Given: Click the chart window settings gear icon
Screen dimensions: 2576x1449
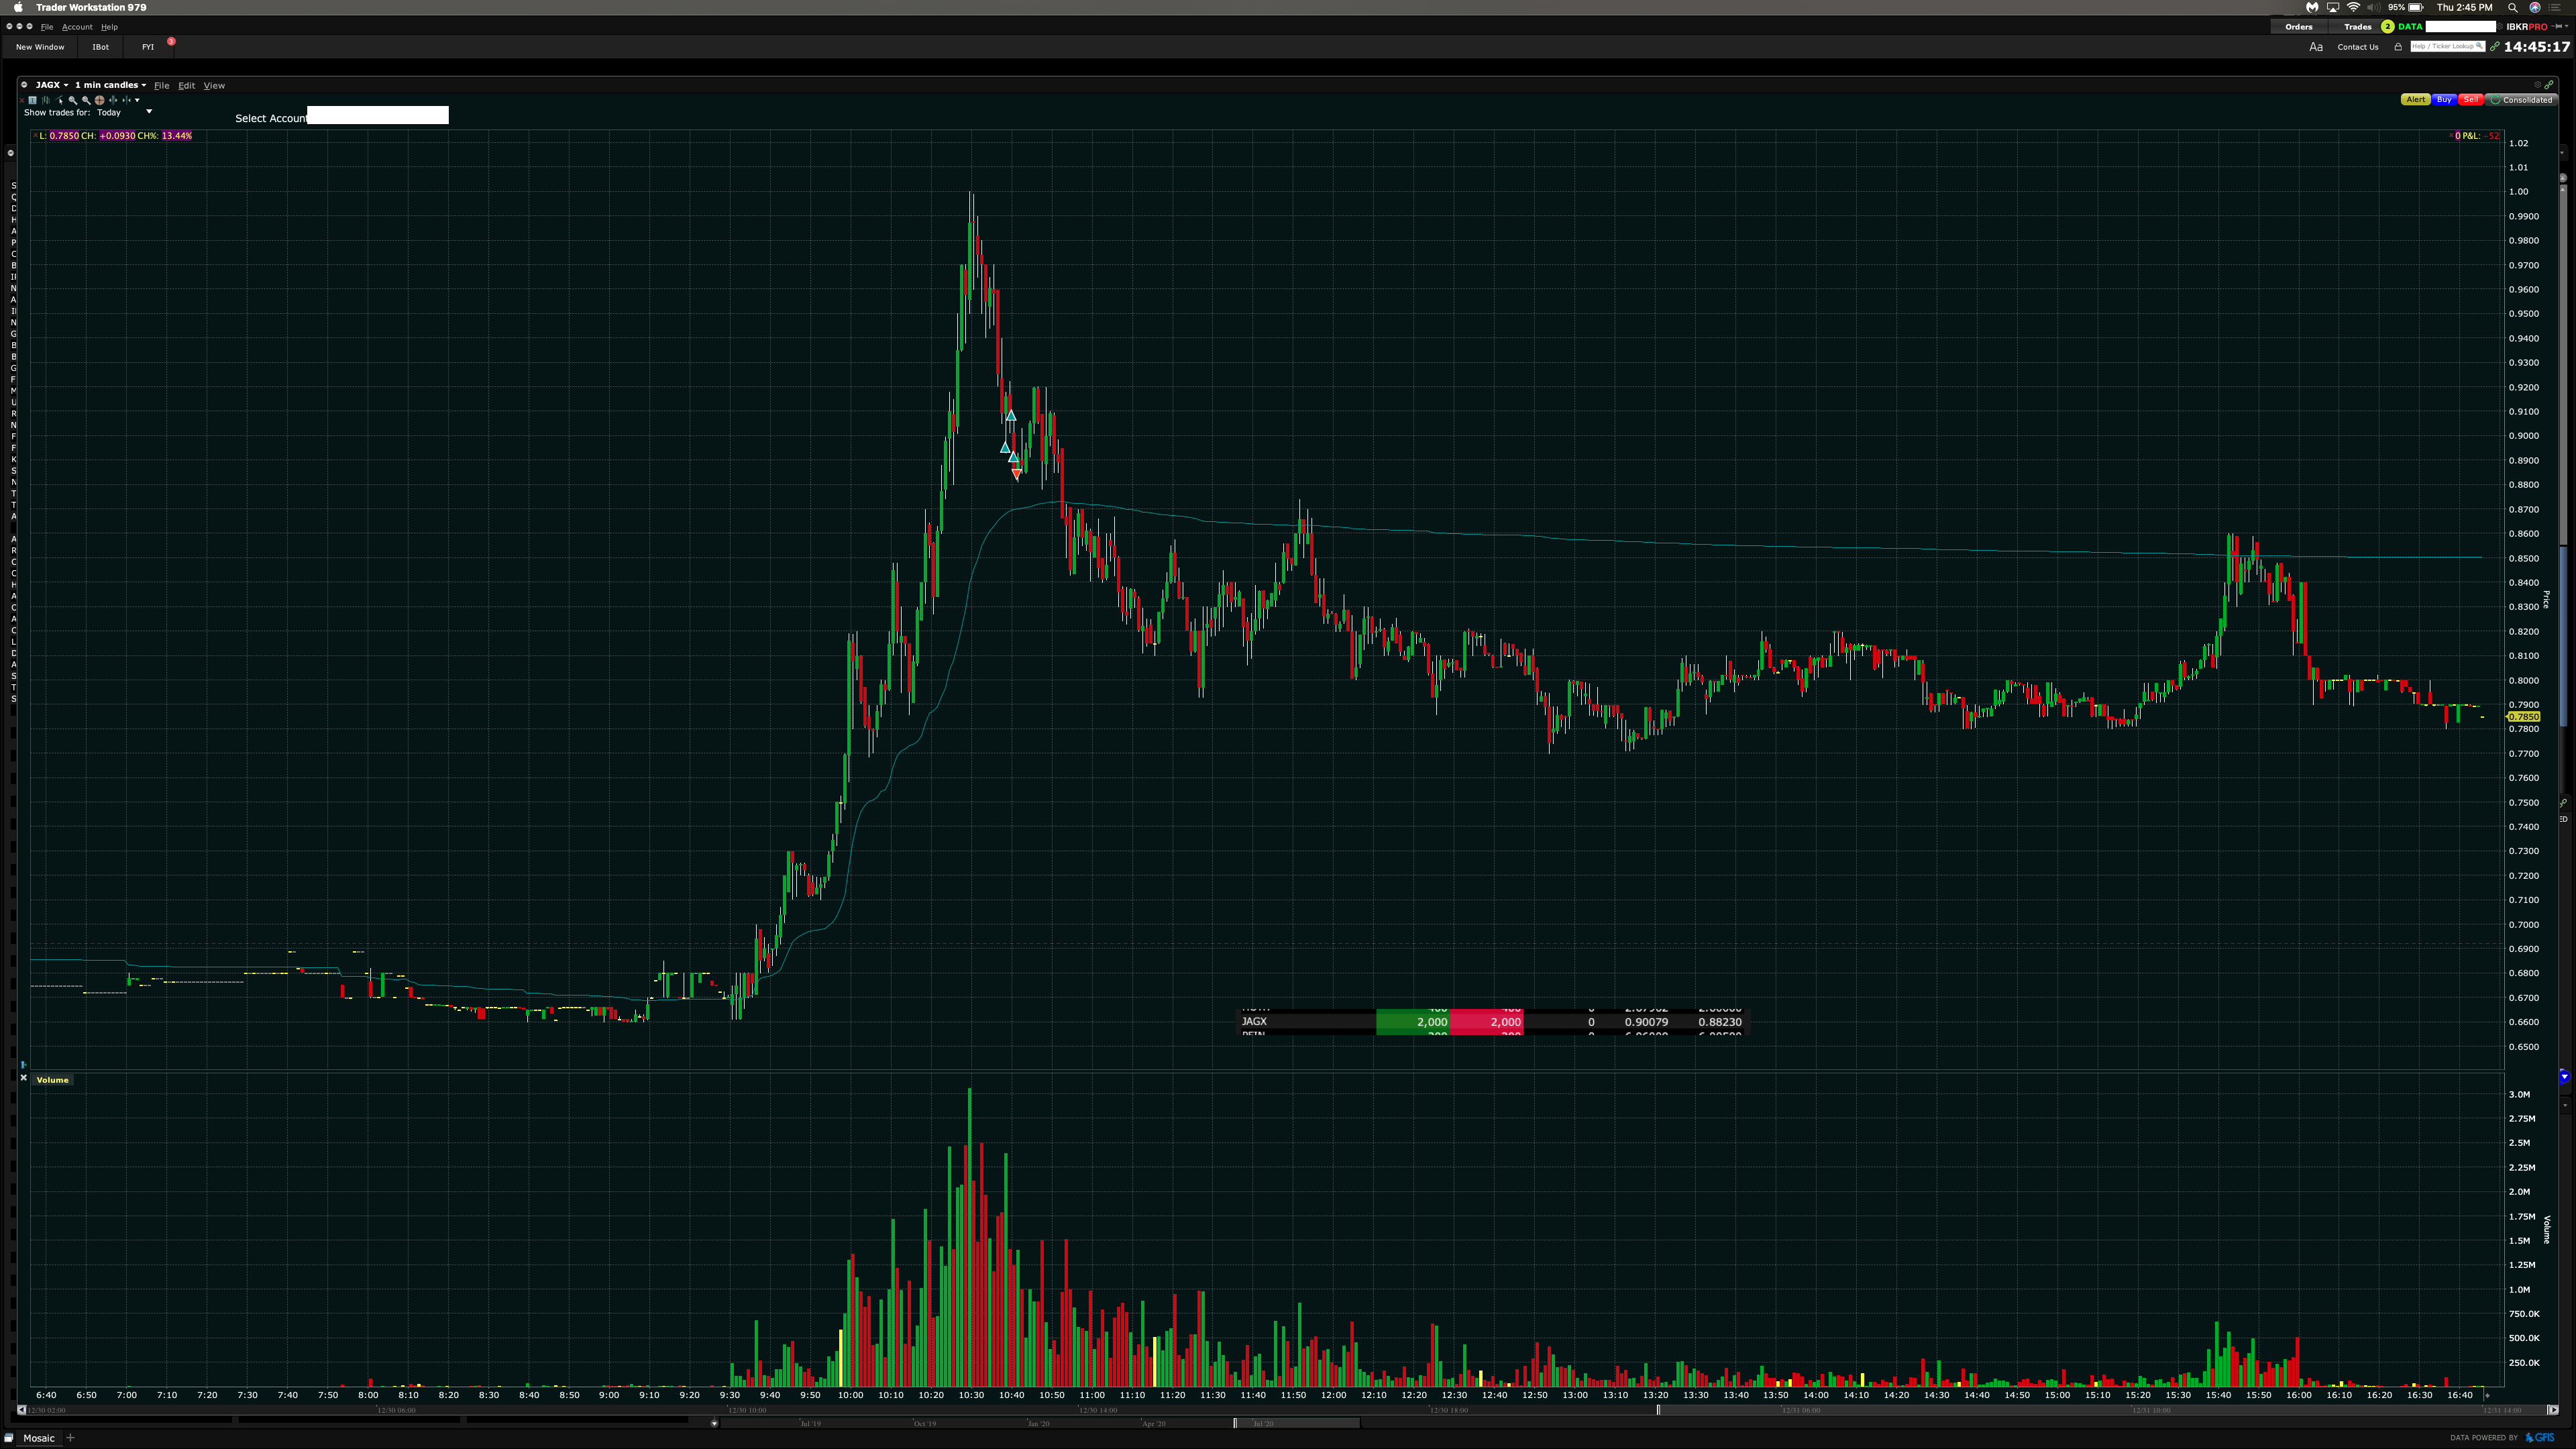Looking at the screenshot, I should pos(24,85).
